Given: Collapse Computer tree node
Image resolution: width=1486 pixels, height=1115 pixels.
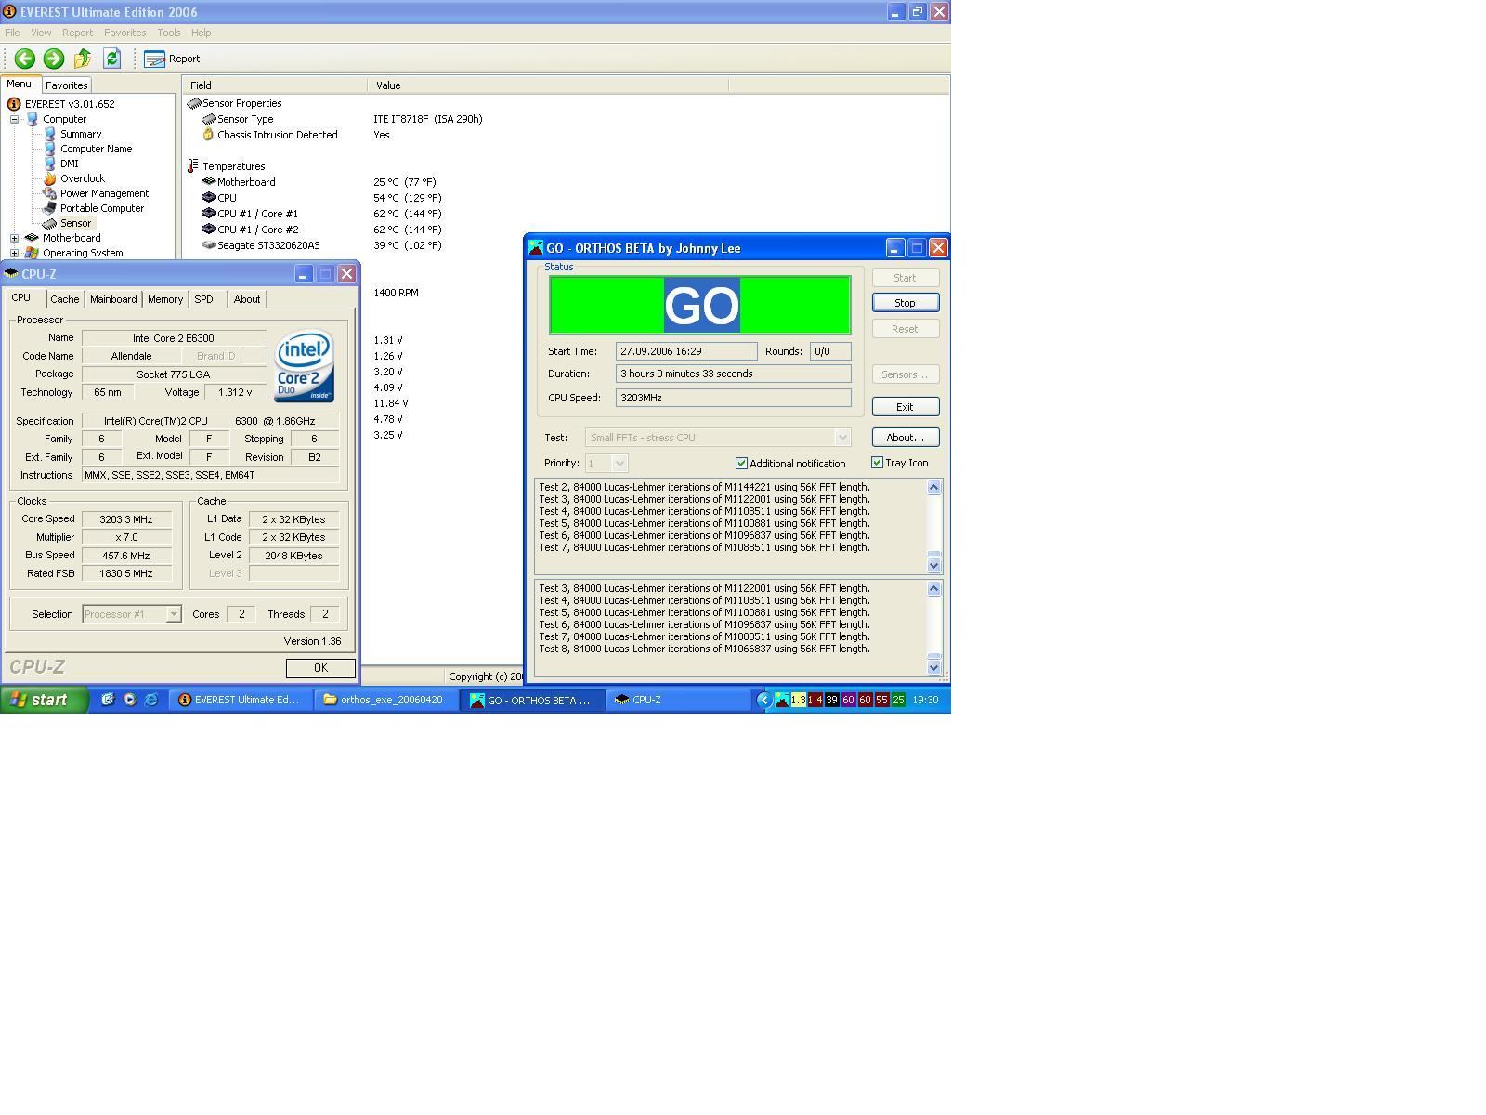Looking at the screenshot, I should tap(15, 119).
